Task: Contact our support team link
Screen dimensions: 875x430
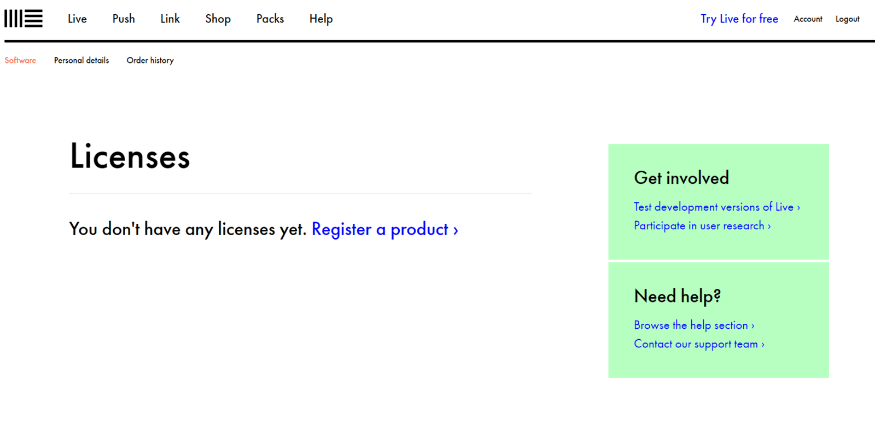Action: [x=699, y=344]
